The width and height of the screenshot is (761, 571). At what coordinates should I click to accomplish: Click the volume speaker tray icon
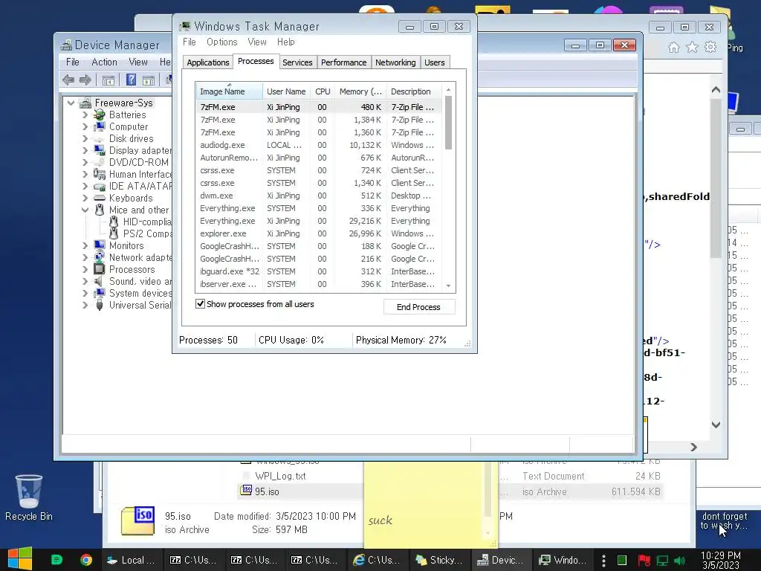point(679,561)
